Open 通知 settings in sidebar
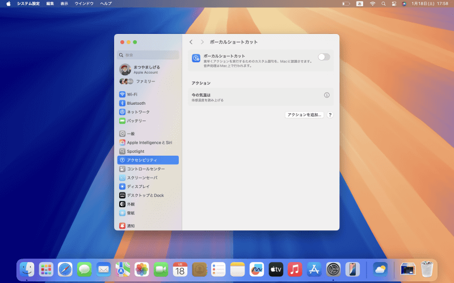 (148, 226)
